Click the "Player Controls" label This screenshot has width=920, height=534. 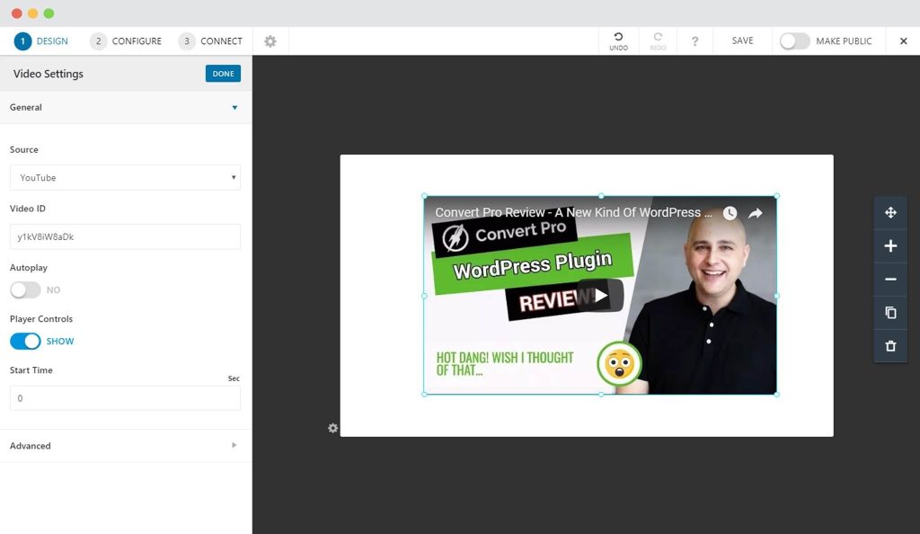pos(41,318)
